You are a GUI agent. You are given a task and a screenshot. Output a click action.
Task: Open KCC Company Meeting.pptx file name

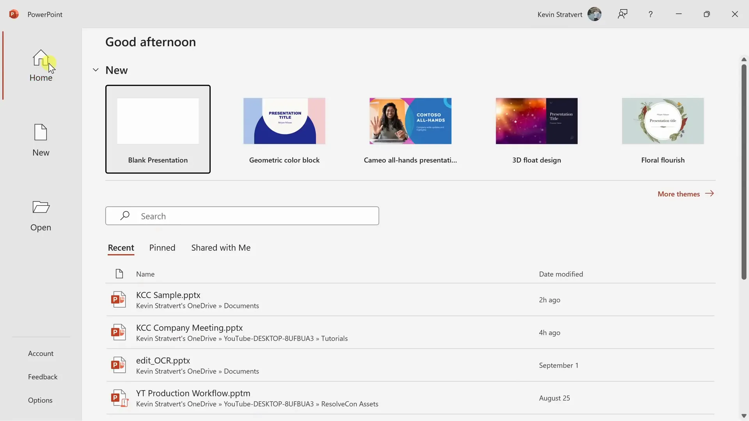[x=189, y=328]
